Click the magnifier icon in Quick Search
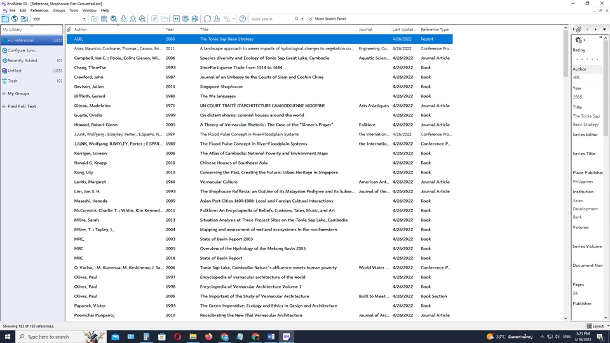Viewport: 610px width, 343px height. 297,18
